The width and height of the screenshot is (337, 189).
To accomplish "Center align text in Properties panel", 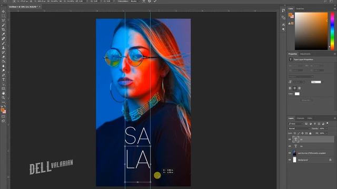I will coord(295,88).
